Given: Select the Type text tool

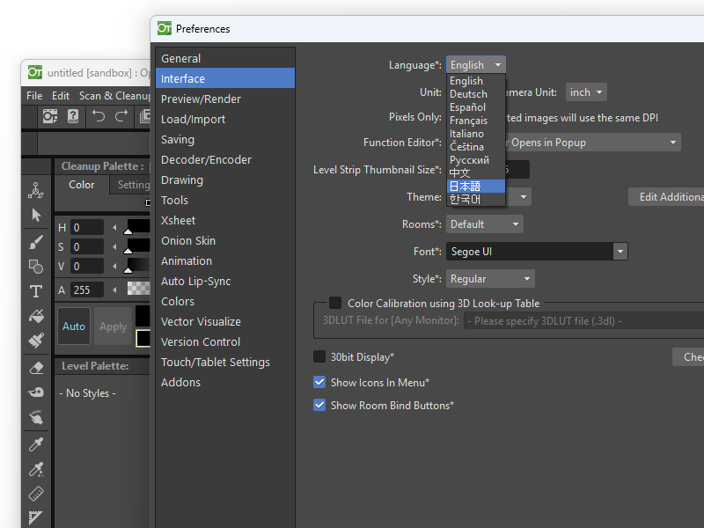Looking at the screenshot, I should coord(36,291).
